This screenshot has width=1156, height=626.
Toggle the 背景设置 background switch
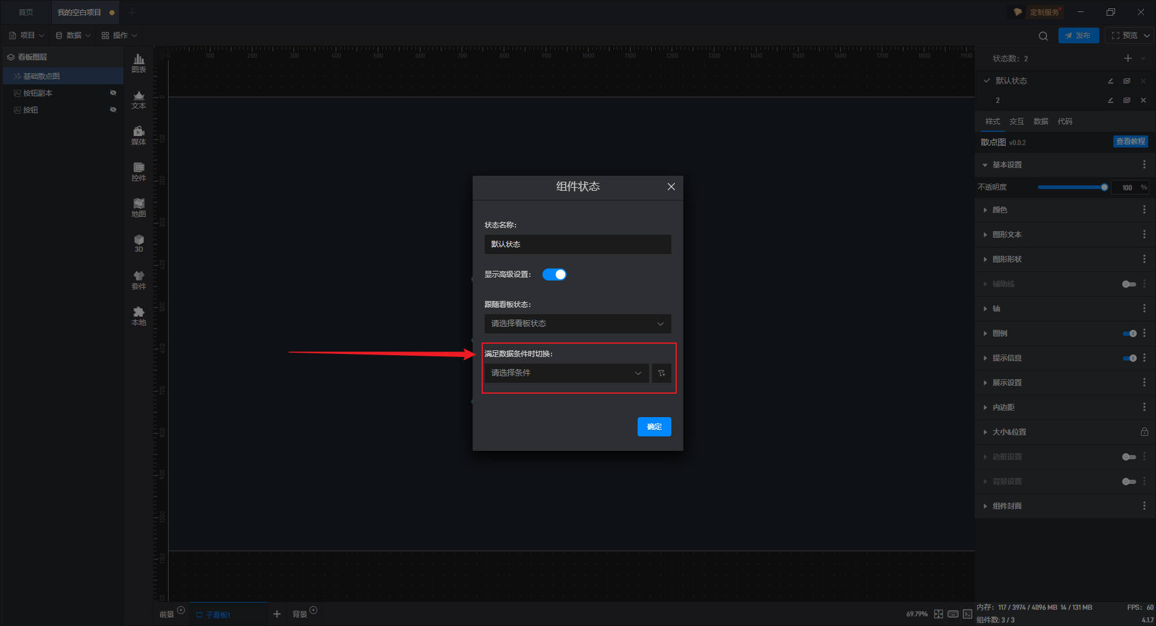[1129, 482]
